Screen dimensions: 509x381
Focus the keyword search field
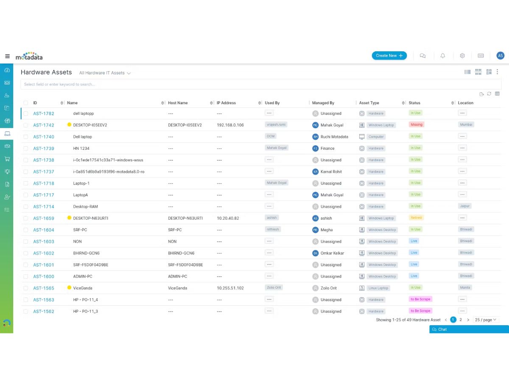[x=261, y=84]
